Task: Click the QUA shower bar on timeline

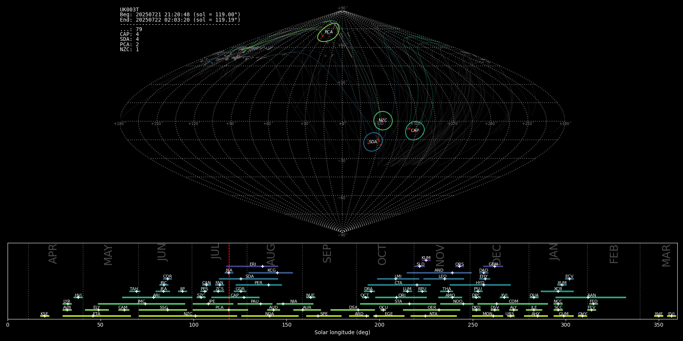Action: pos(534,297)
